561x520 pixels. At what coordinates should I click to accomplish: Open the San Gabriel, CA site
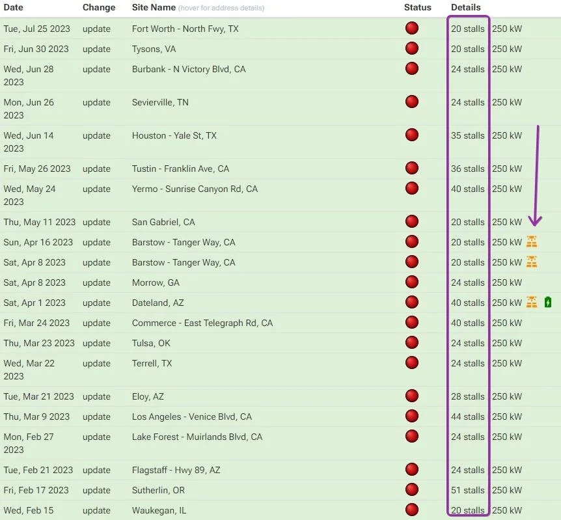163,222
